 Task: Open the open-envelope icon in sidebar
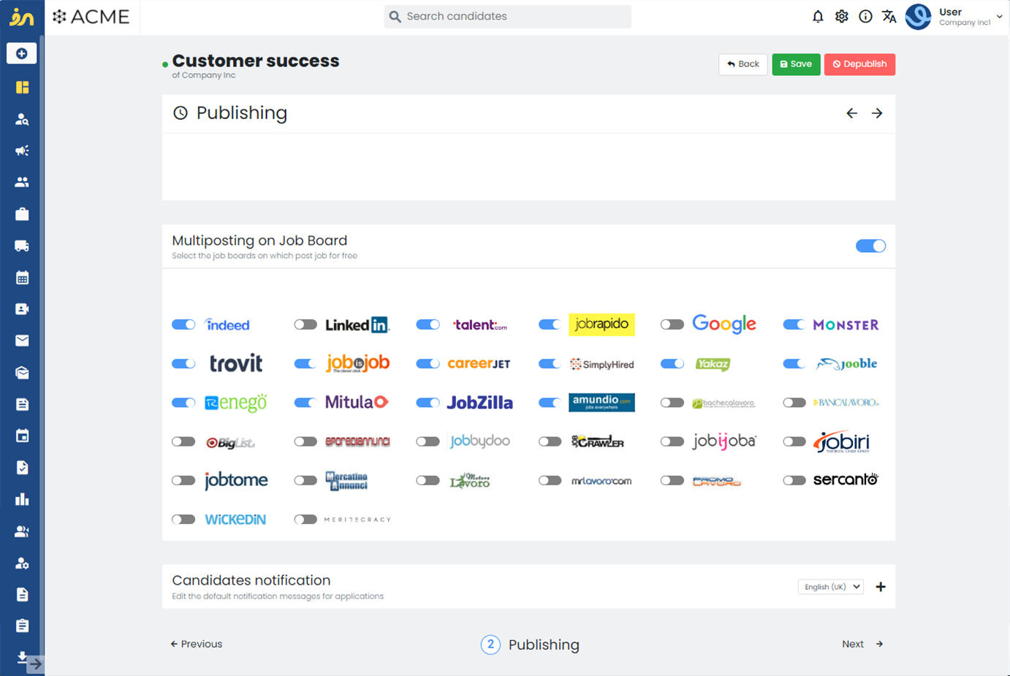(x=22, y=373)
